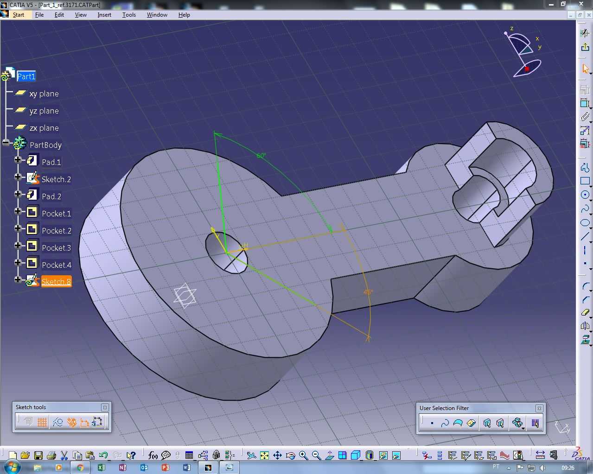Toggle the Point Filter in User Selection Filter
Viewport: 593px width, 474px height.
point(432,423)
